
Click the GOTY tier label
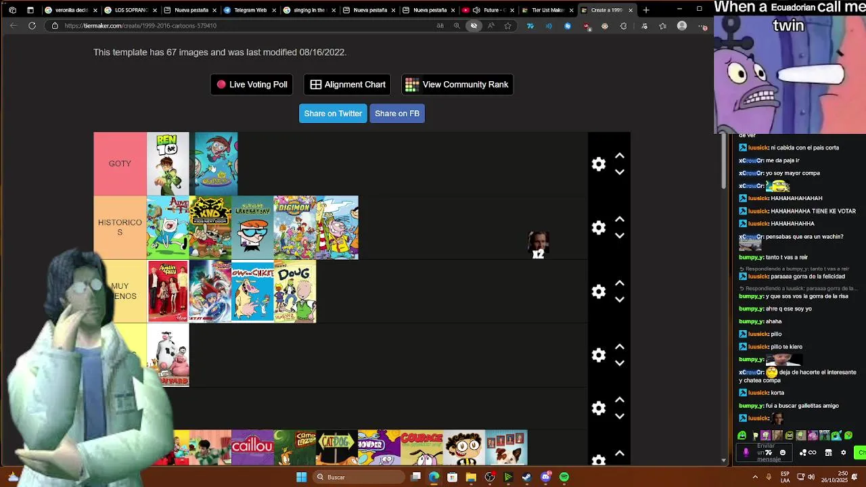tap(120, 164)
